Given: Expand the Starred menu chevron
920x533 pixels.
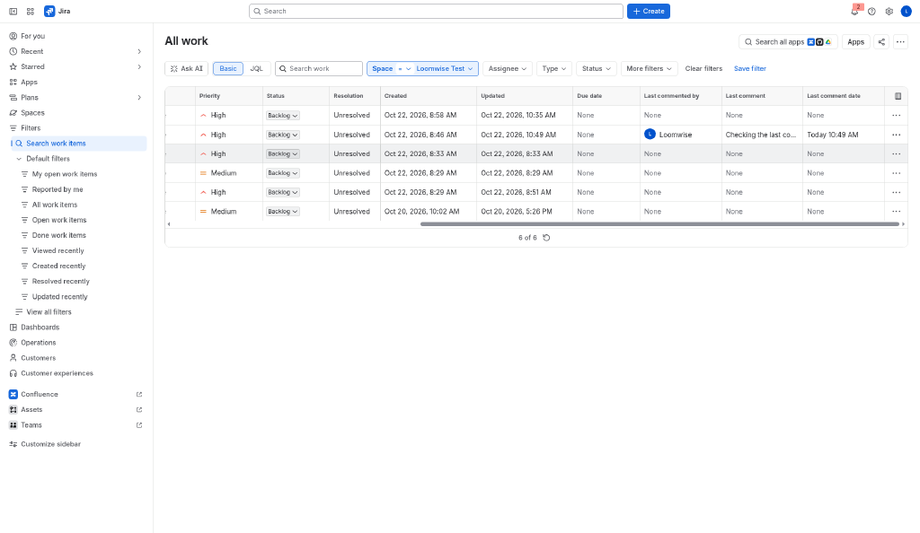Looking at the screenshot, I should click(x=139, y=66).
